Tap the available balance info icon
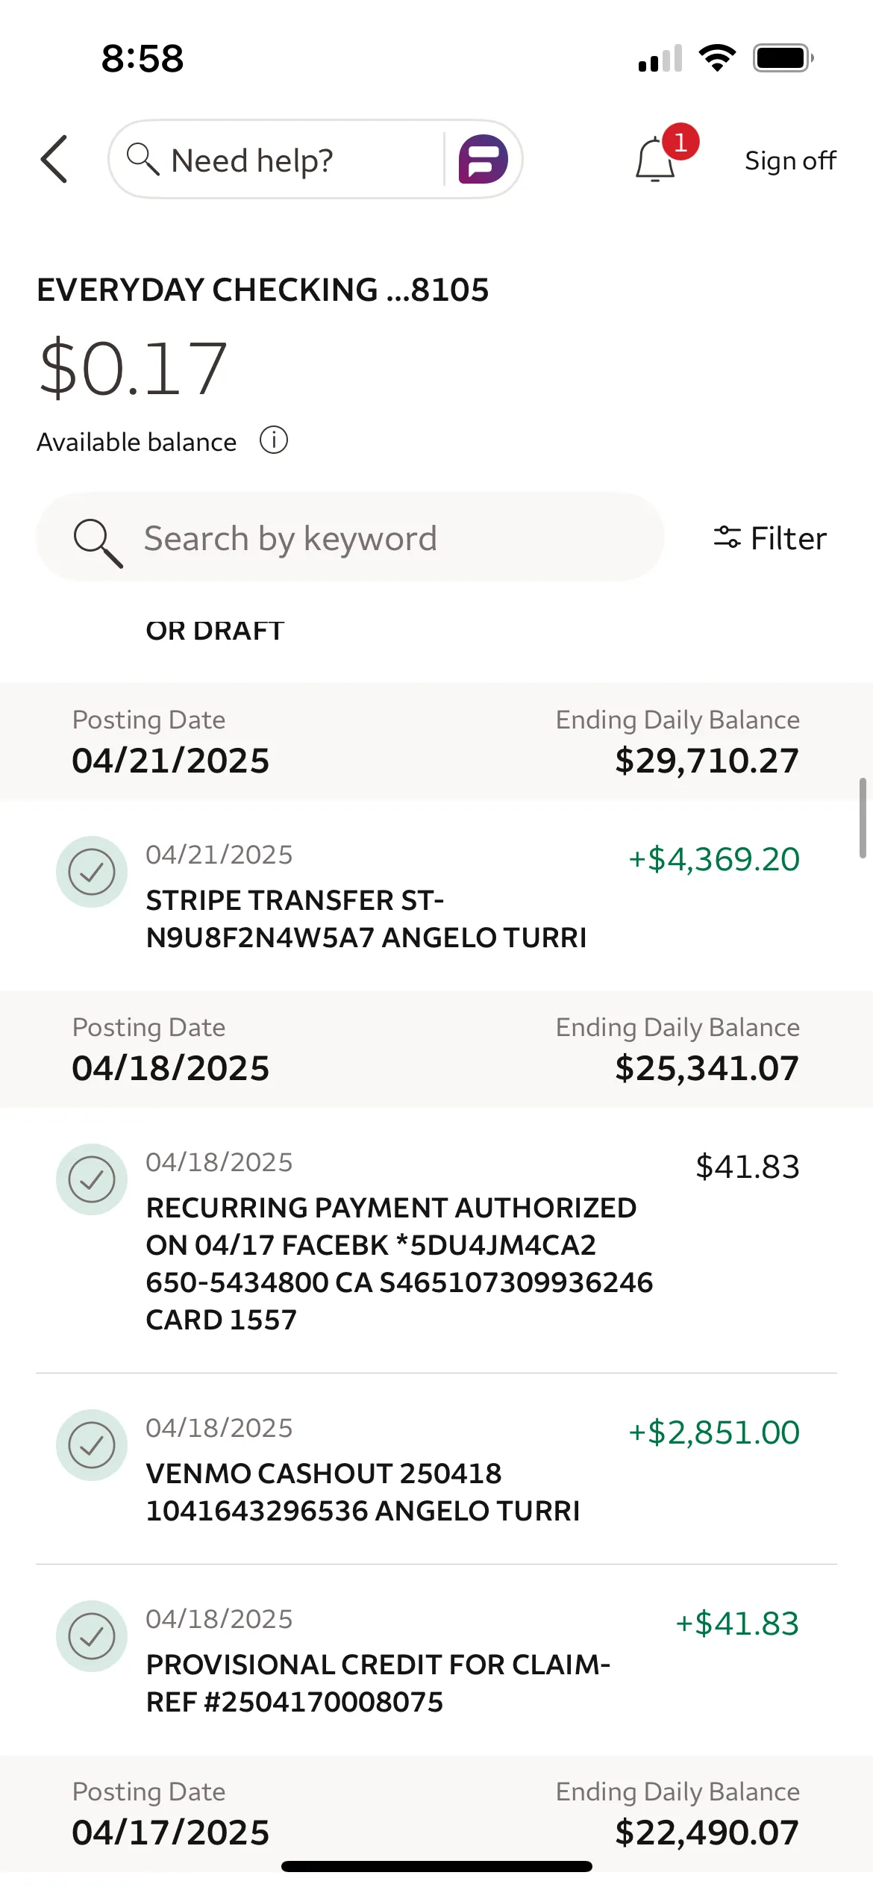 point(273,440)
